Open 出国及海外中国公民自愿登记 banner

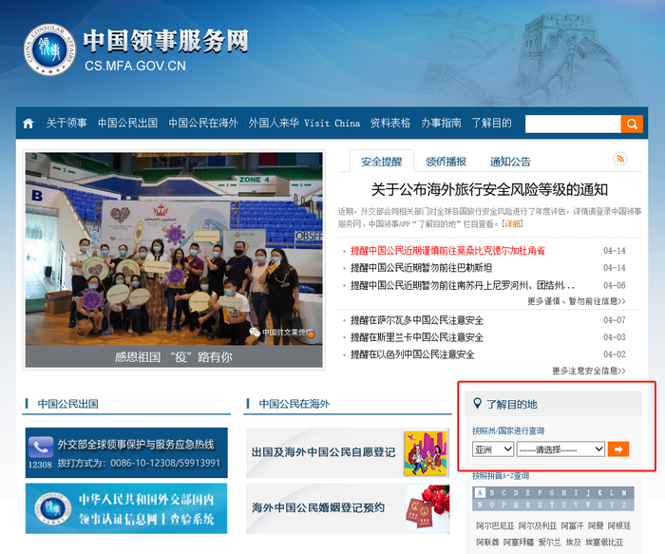tap(348, 452)
